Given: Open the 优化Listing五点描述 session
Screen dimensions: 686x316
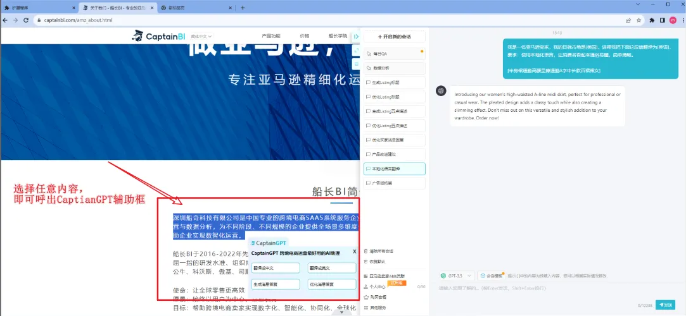Looking at the screenshot, I should (x=394, y=126).
